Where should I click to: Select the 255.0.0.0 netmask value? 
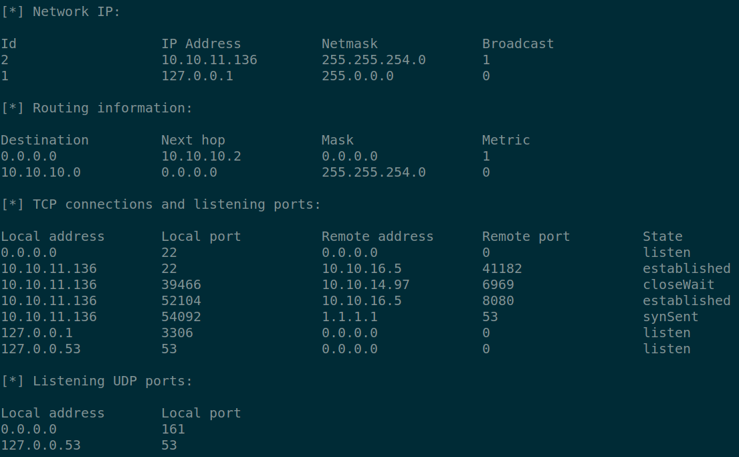coord(357,76)
